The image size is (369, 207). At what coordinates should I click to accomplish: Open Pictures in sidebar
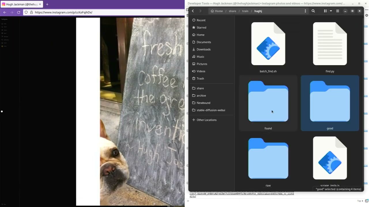click(212, 64)
